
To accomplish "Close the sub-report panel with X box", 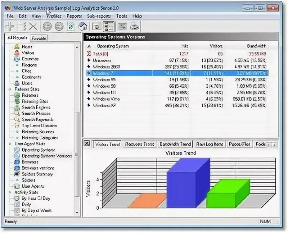I will [x=87, y=143].
